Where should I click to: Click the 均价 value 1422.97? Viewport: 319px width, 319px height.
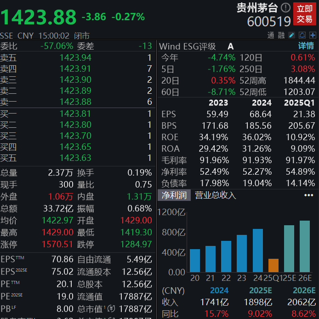point(57,220)
